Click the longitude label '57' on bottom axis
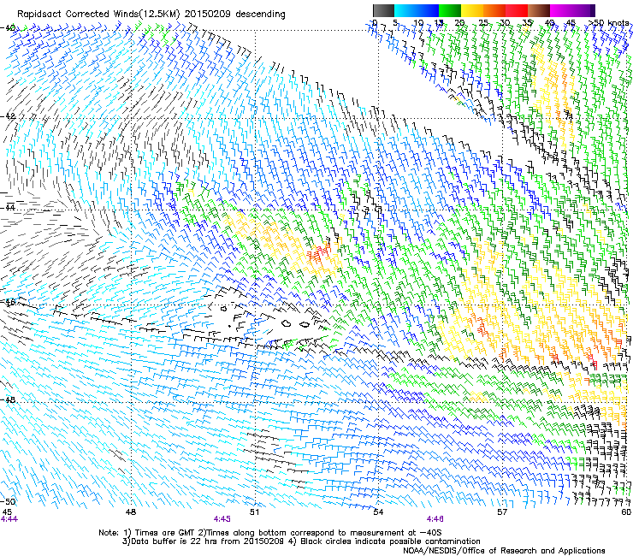The width and height of the screenshot is (633, 556). pos(502,512)
